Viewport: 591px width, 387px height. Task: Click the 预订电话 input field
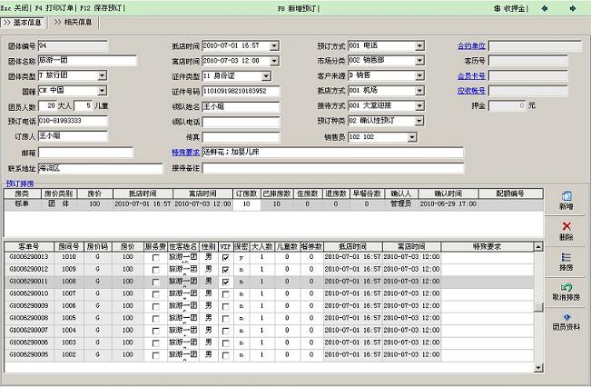[73, 121]
